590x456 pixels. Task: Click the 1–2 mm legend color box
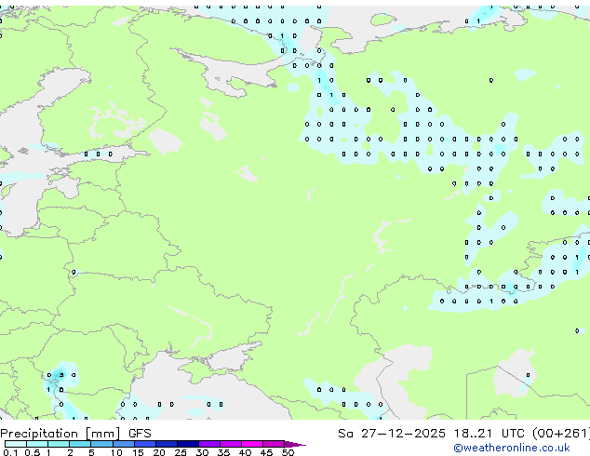click(59, 444)
